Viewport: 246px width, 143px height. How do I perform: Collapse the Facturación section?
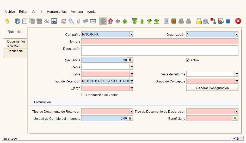(x=32, y=102)
